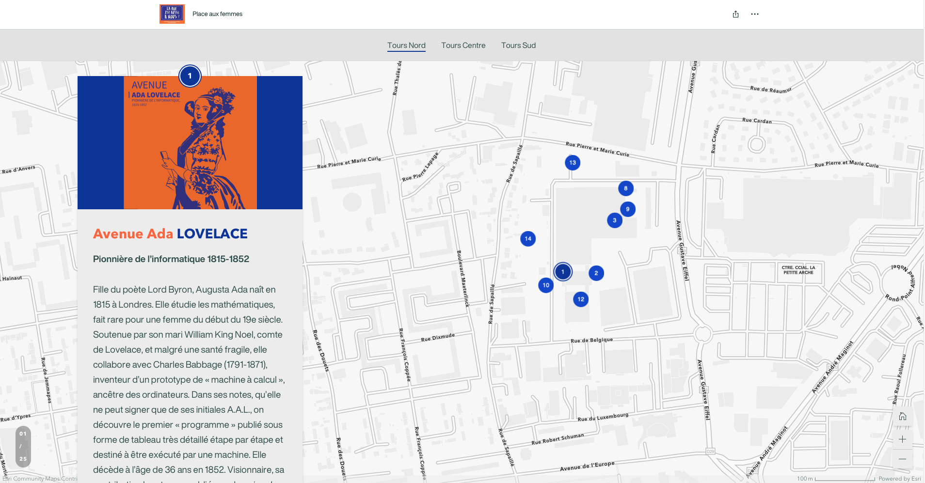The width and height of the screenshot is (925, 483).
Task: Click the 'Rue Robert Schuman' street label
Action: (558, 439)
